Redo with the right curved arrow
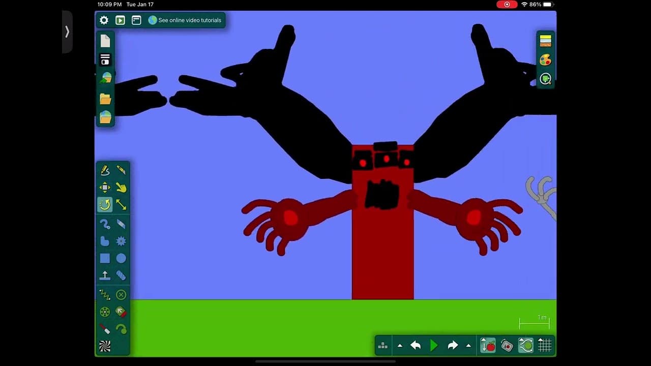The image size is (651, 366). (453, 346)
